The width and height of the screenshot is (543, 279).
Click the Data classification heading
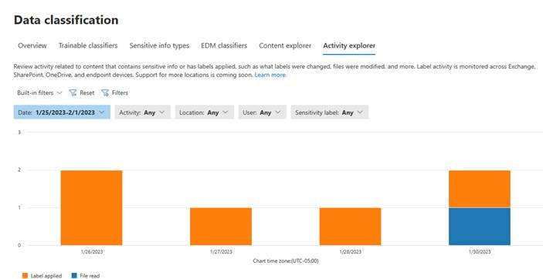[x=66, y=20]
